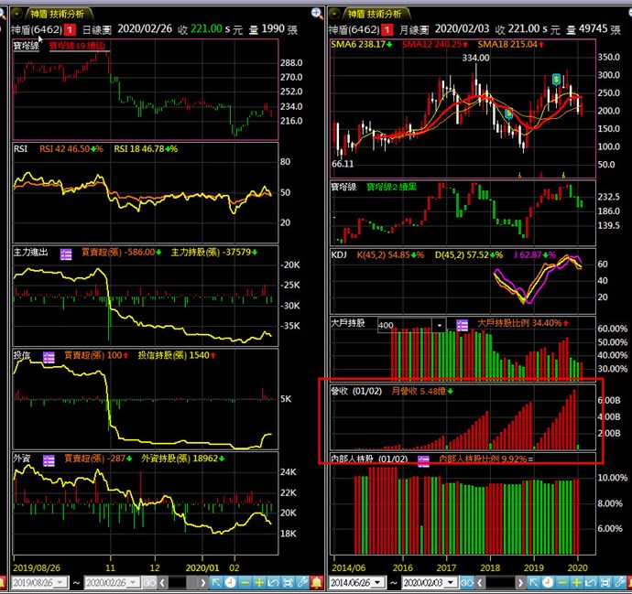Click the zoom-out minus icon in left chart toolbar

(244, 583)
